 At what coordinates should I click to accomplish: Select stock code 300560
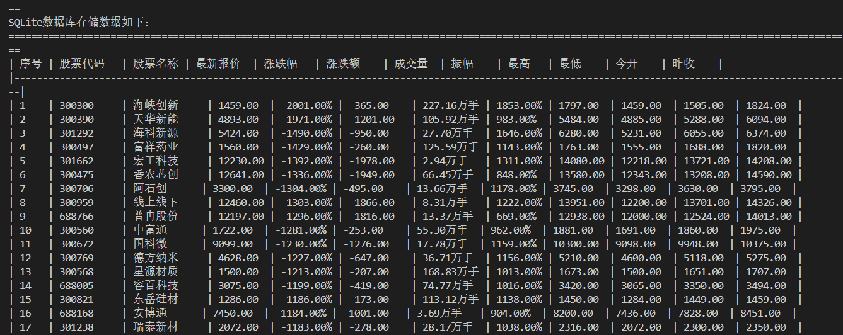coord(77,230)
